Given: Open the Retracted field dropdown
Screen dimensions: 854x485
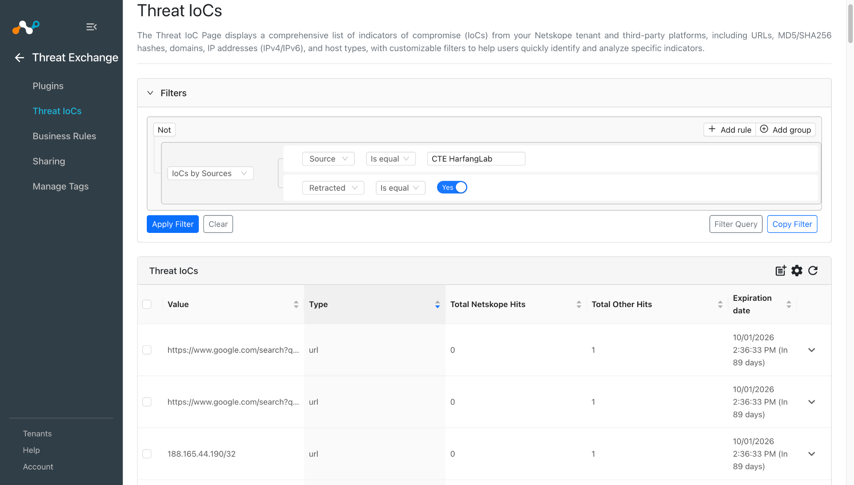Looking at the screenshot, I should [x=333, y=188].
